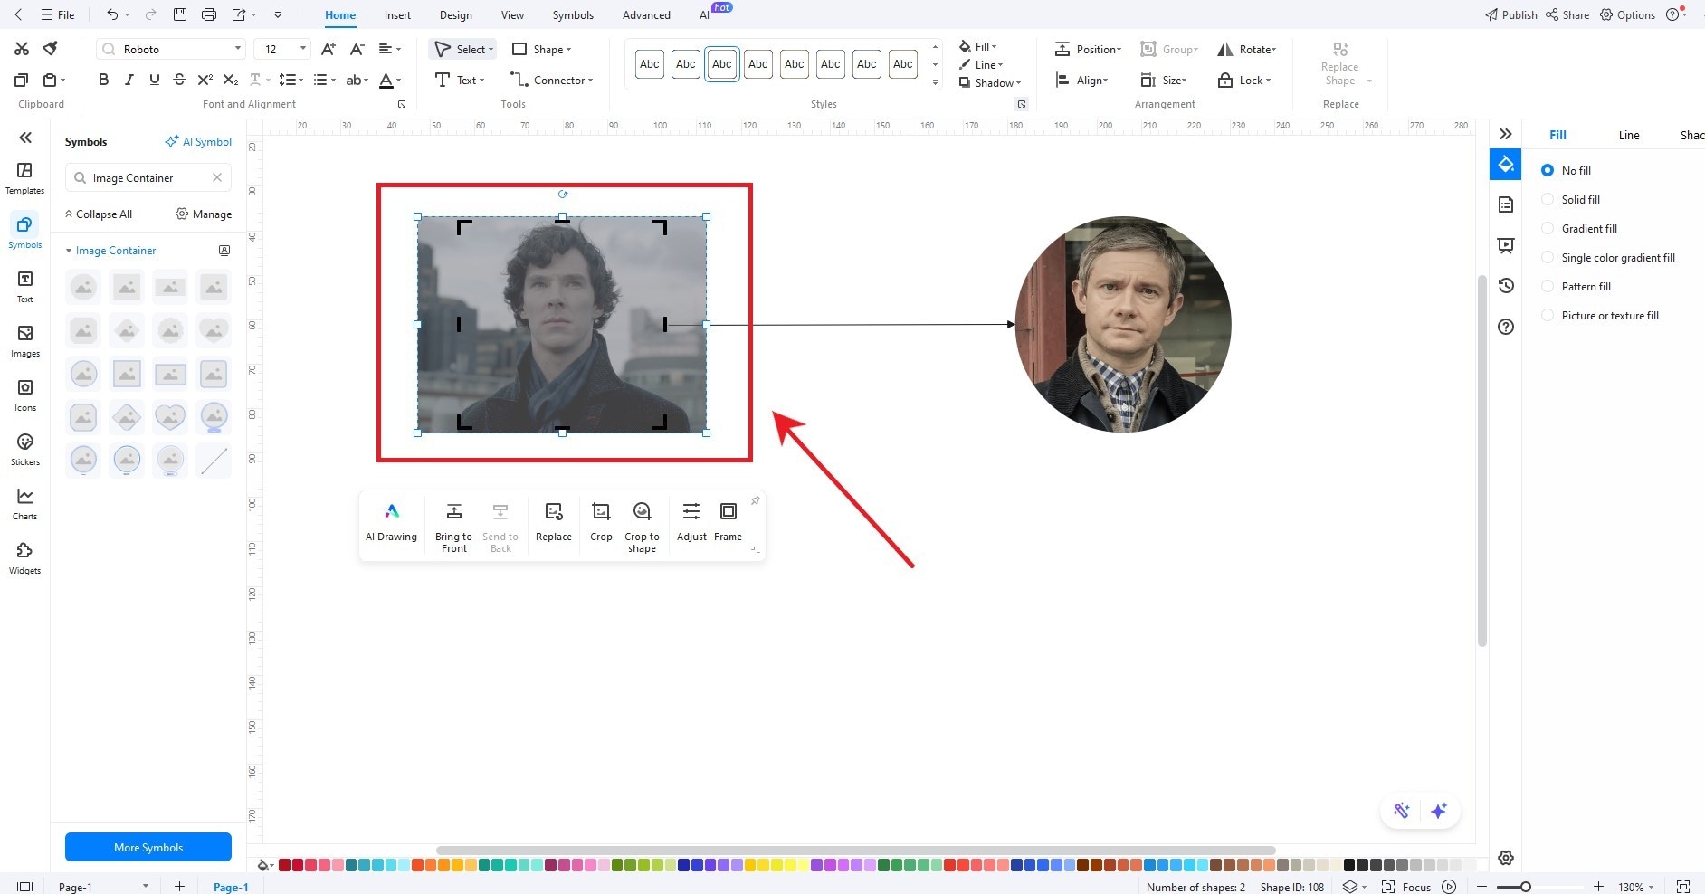Screen dimensions: 1705x894
Task: Collapse the Image Container tree section
Action: coord(69,251)
